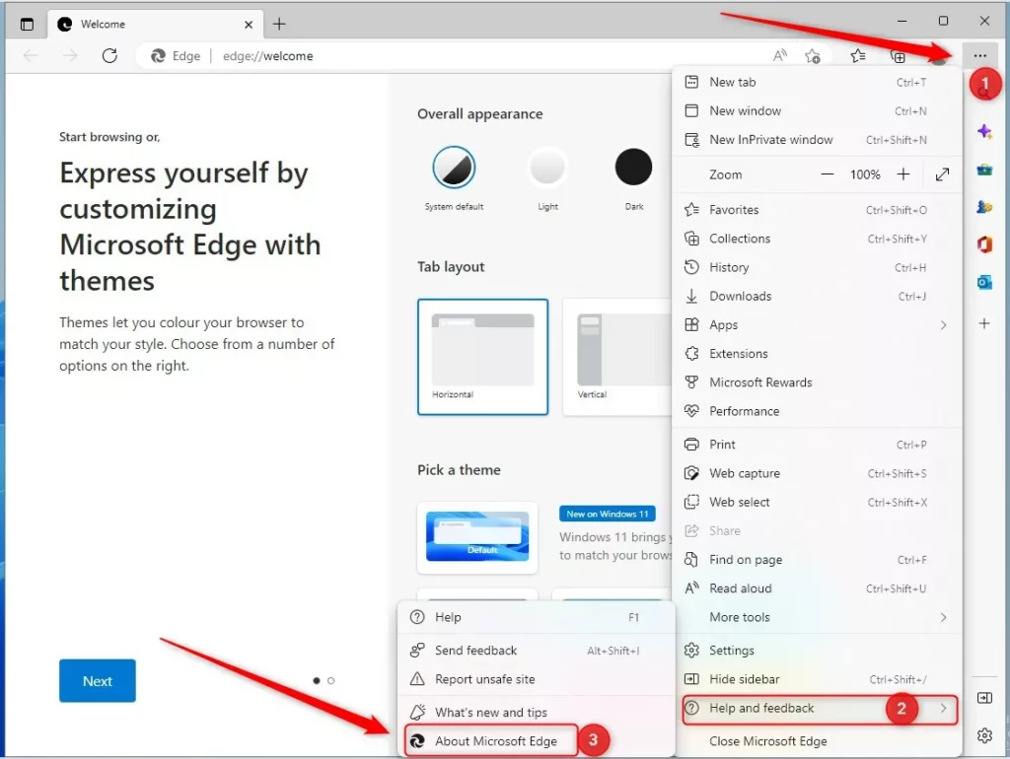
Task: Enter full screen from Zoom row
Action: pos(942,174)
